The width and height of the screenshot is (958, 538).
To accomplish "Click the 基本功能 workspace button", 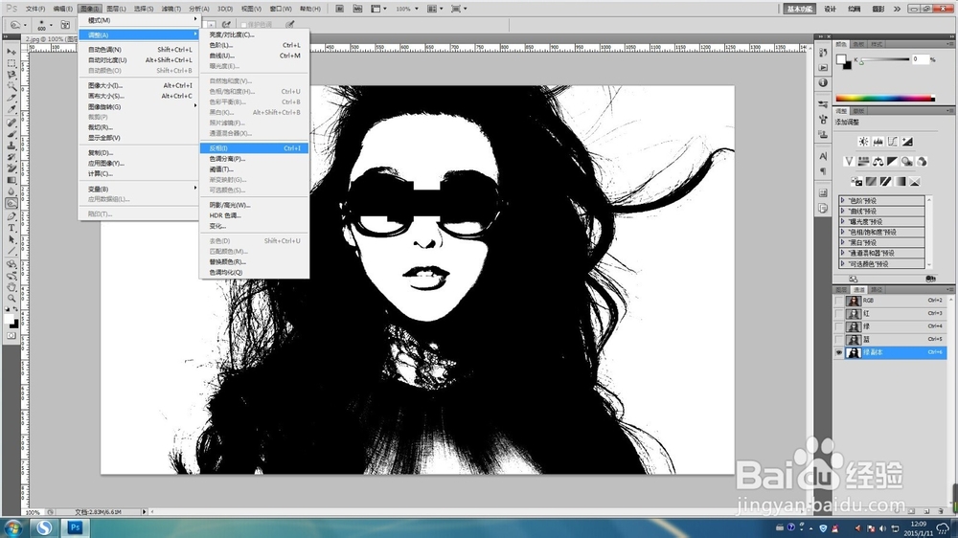I will tap(799, 9).
